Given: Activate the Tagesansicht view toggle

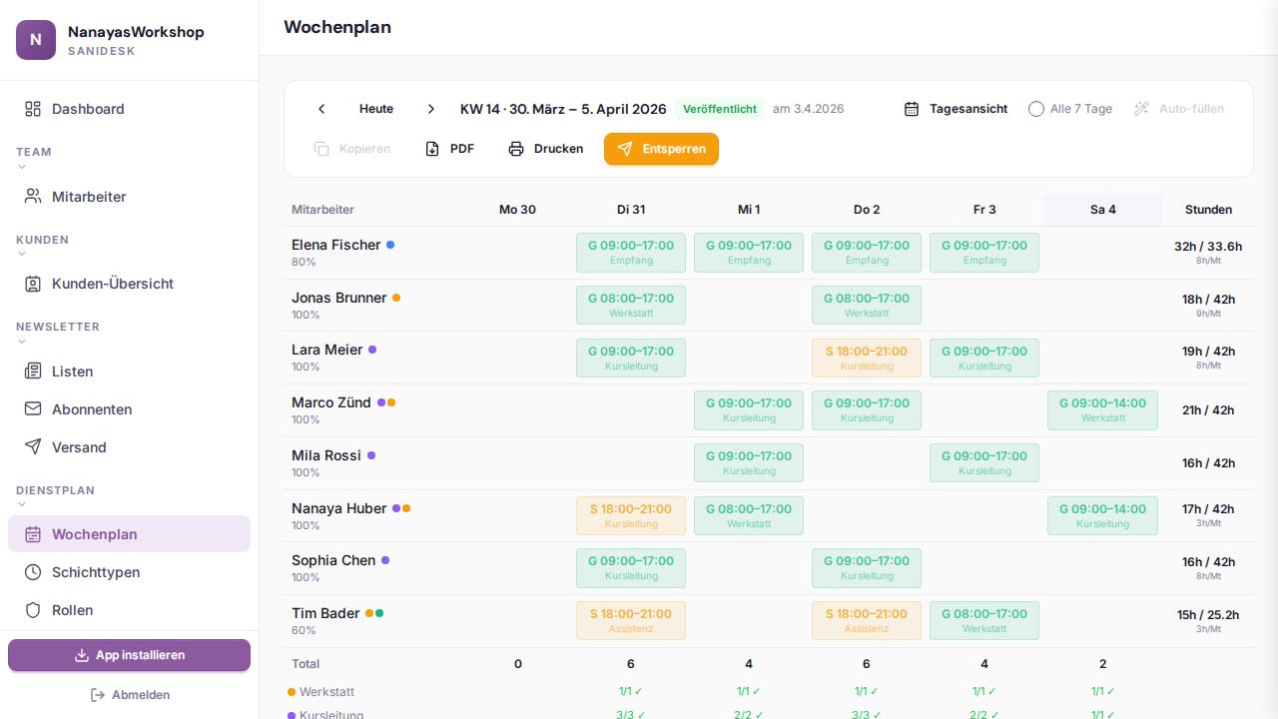Looking at the screenshot, I should [955, 108].
